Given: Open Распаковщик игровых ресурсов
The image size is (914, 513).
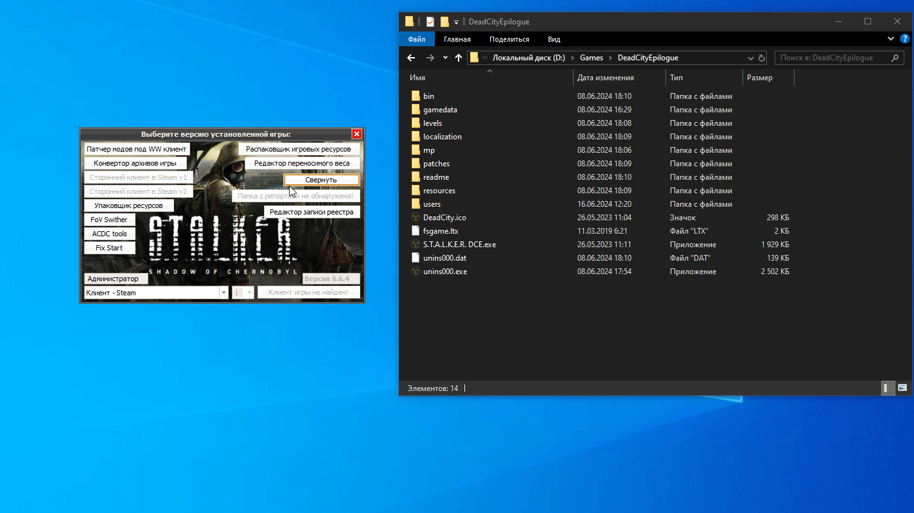Looking at the screenshot, I should (299, 149).
